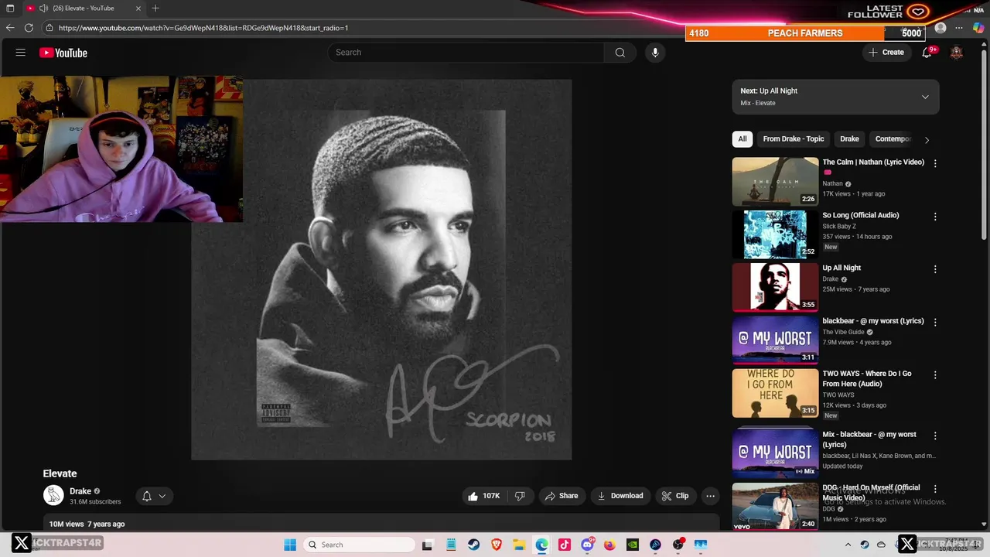
Task: View site information lock icon
Action: pos(49,28)
